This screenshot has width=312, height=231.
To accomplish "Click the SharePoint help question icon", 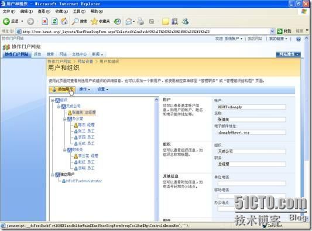I will 299,39.
